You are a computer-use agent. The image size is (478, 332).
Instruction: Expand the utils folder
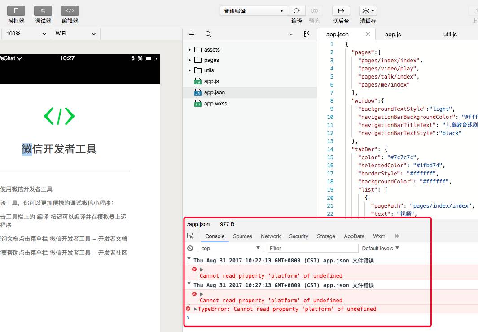189,70
